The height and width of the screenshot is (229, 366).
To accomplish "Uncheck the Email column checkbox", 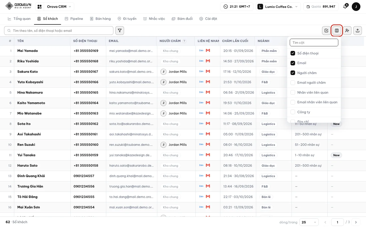I will tap(293, 63).
